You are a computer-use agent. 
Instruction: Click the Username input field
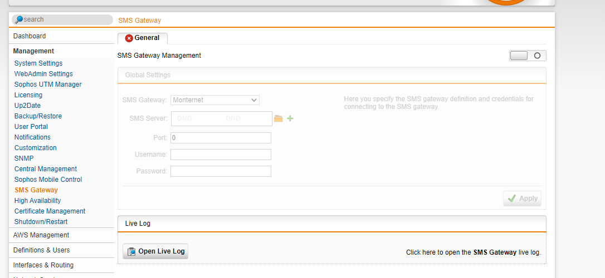[x=221, y=155]
